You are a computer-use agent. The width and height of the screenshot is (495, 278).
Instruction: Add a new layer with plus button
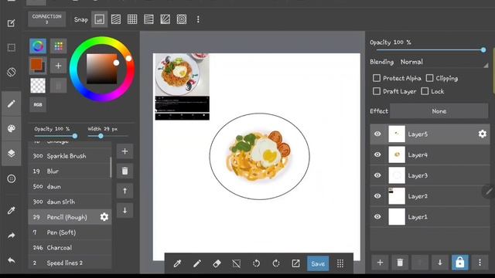380,263
